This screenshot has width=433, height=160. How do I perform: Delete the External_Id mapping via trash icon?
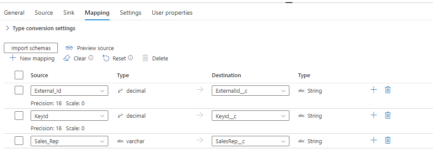pos(388,90)
